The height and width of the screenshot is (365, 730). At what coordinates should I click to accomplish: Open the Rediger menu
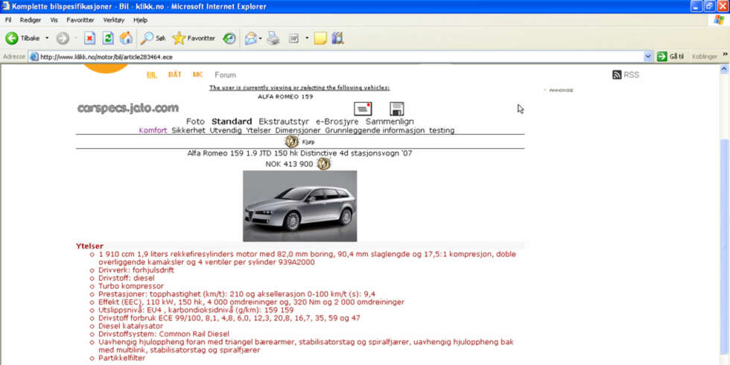[x=31, y=20]
